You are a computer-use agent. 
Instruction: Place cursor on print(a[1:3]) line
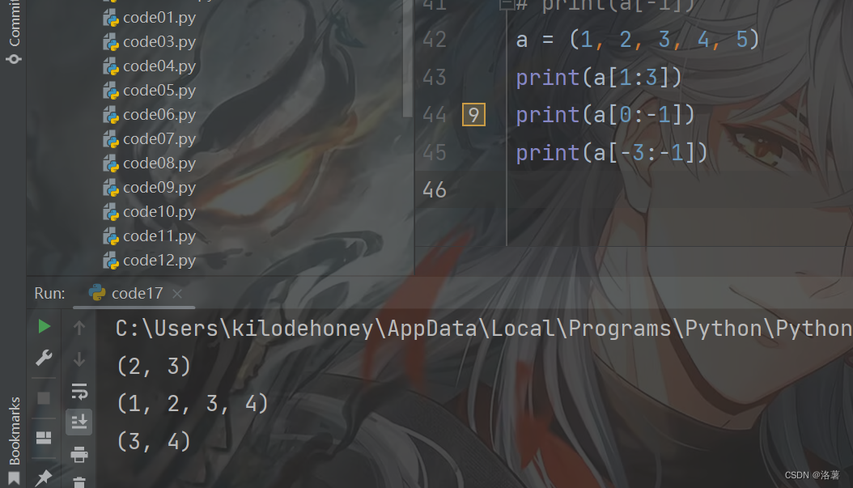tap(598, 78)
